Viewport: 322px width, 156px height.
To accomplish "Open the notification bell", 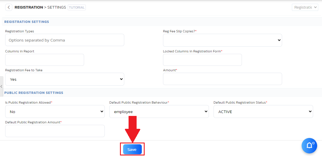I will (x=309, y=146).
